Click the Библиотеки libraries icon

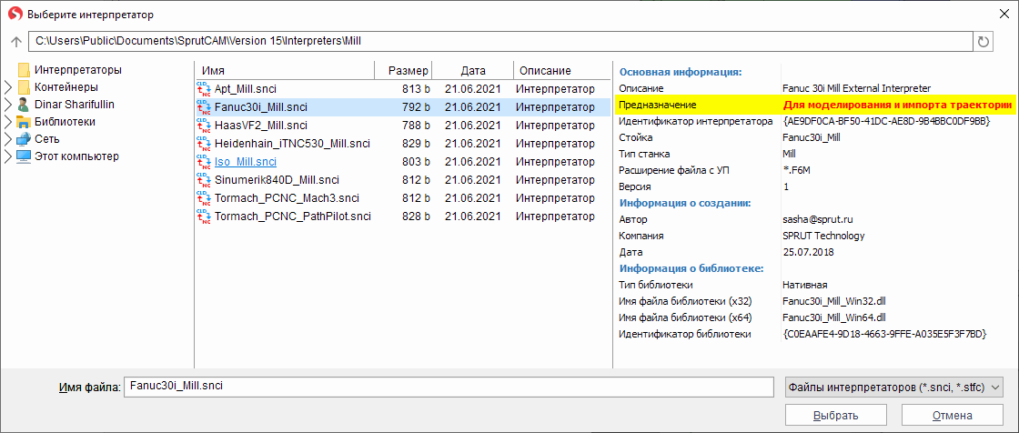24,122
